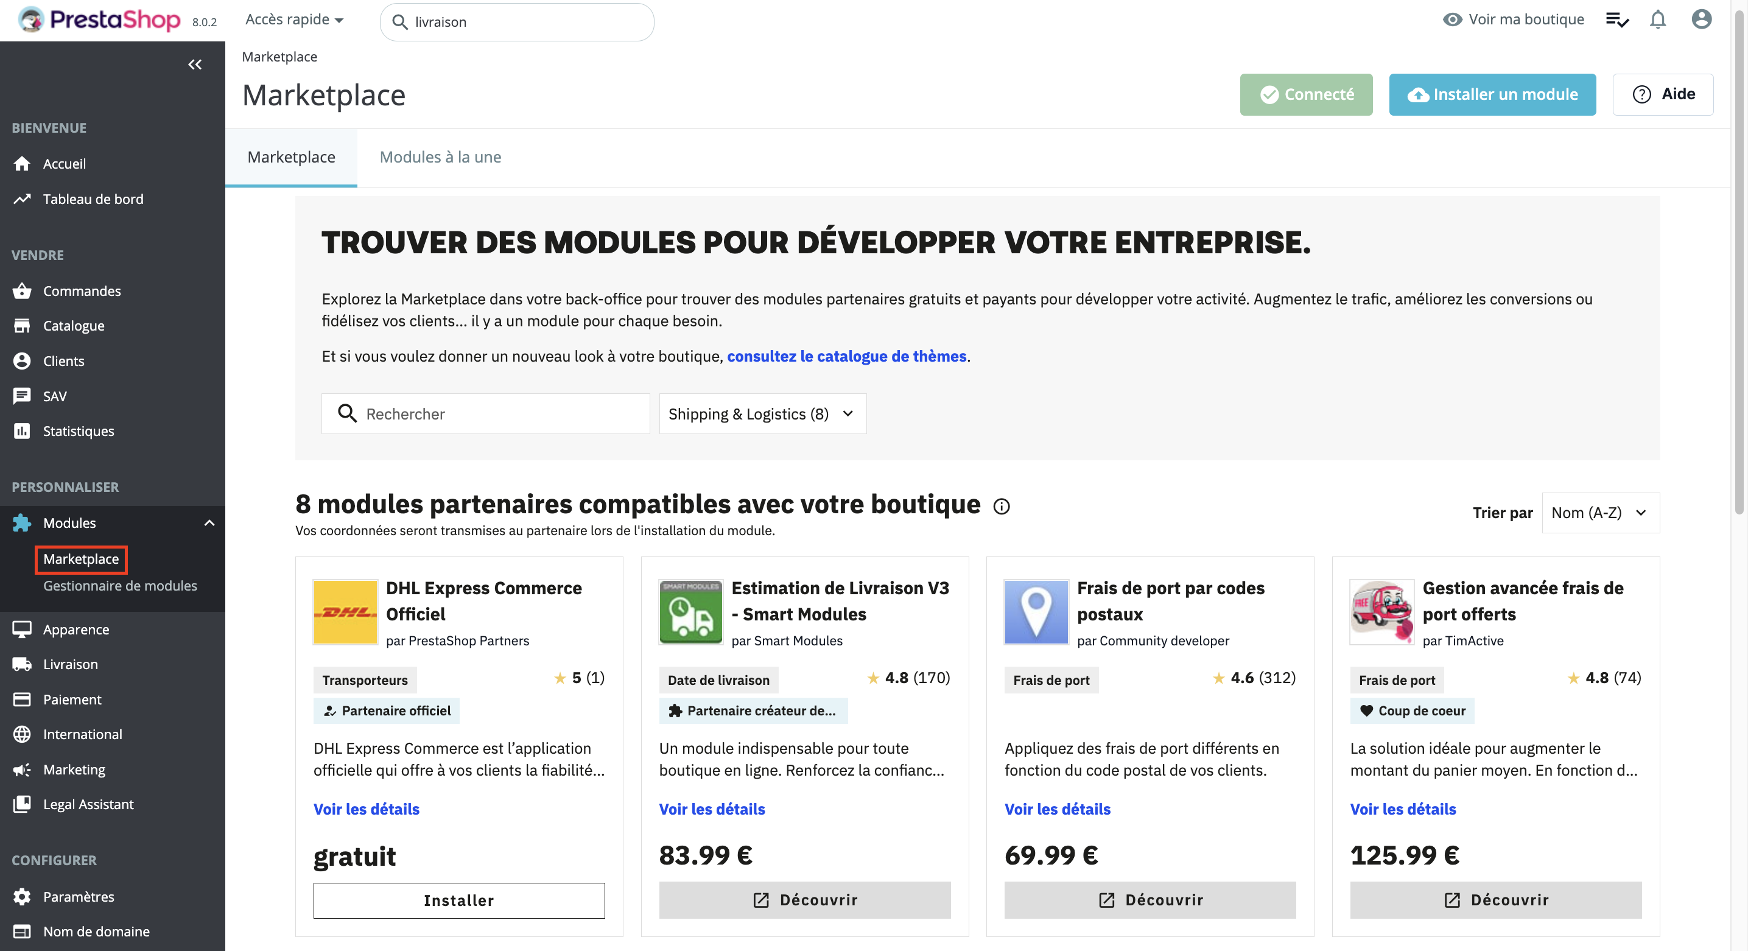Click the TimeActive free shipping van thumbnail
This screenshot has height=951, width=1748.
1381,612
